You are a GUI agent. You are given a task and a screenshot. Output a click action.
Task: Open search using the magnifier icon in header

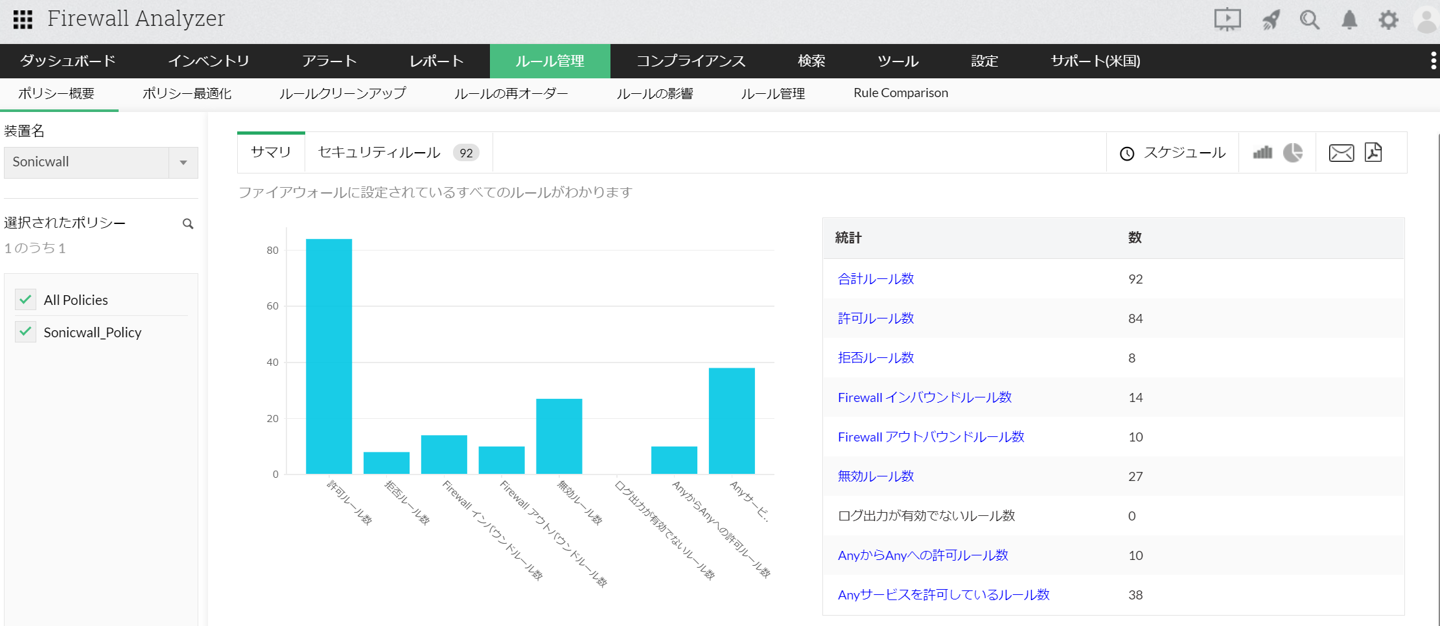[1309, 20]
